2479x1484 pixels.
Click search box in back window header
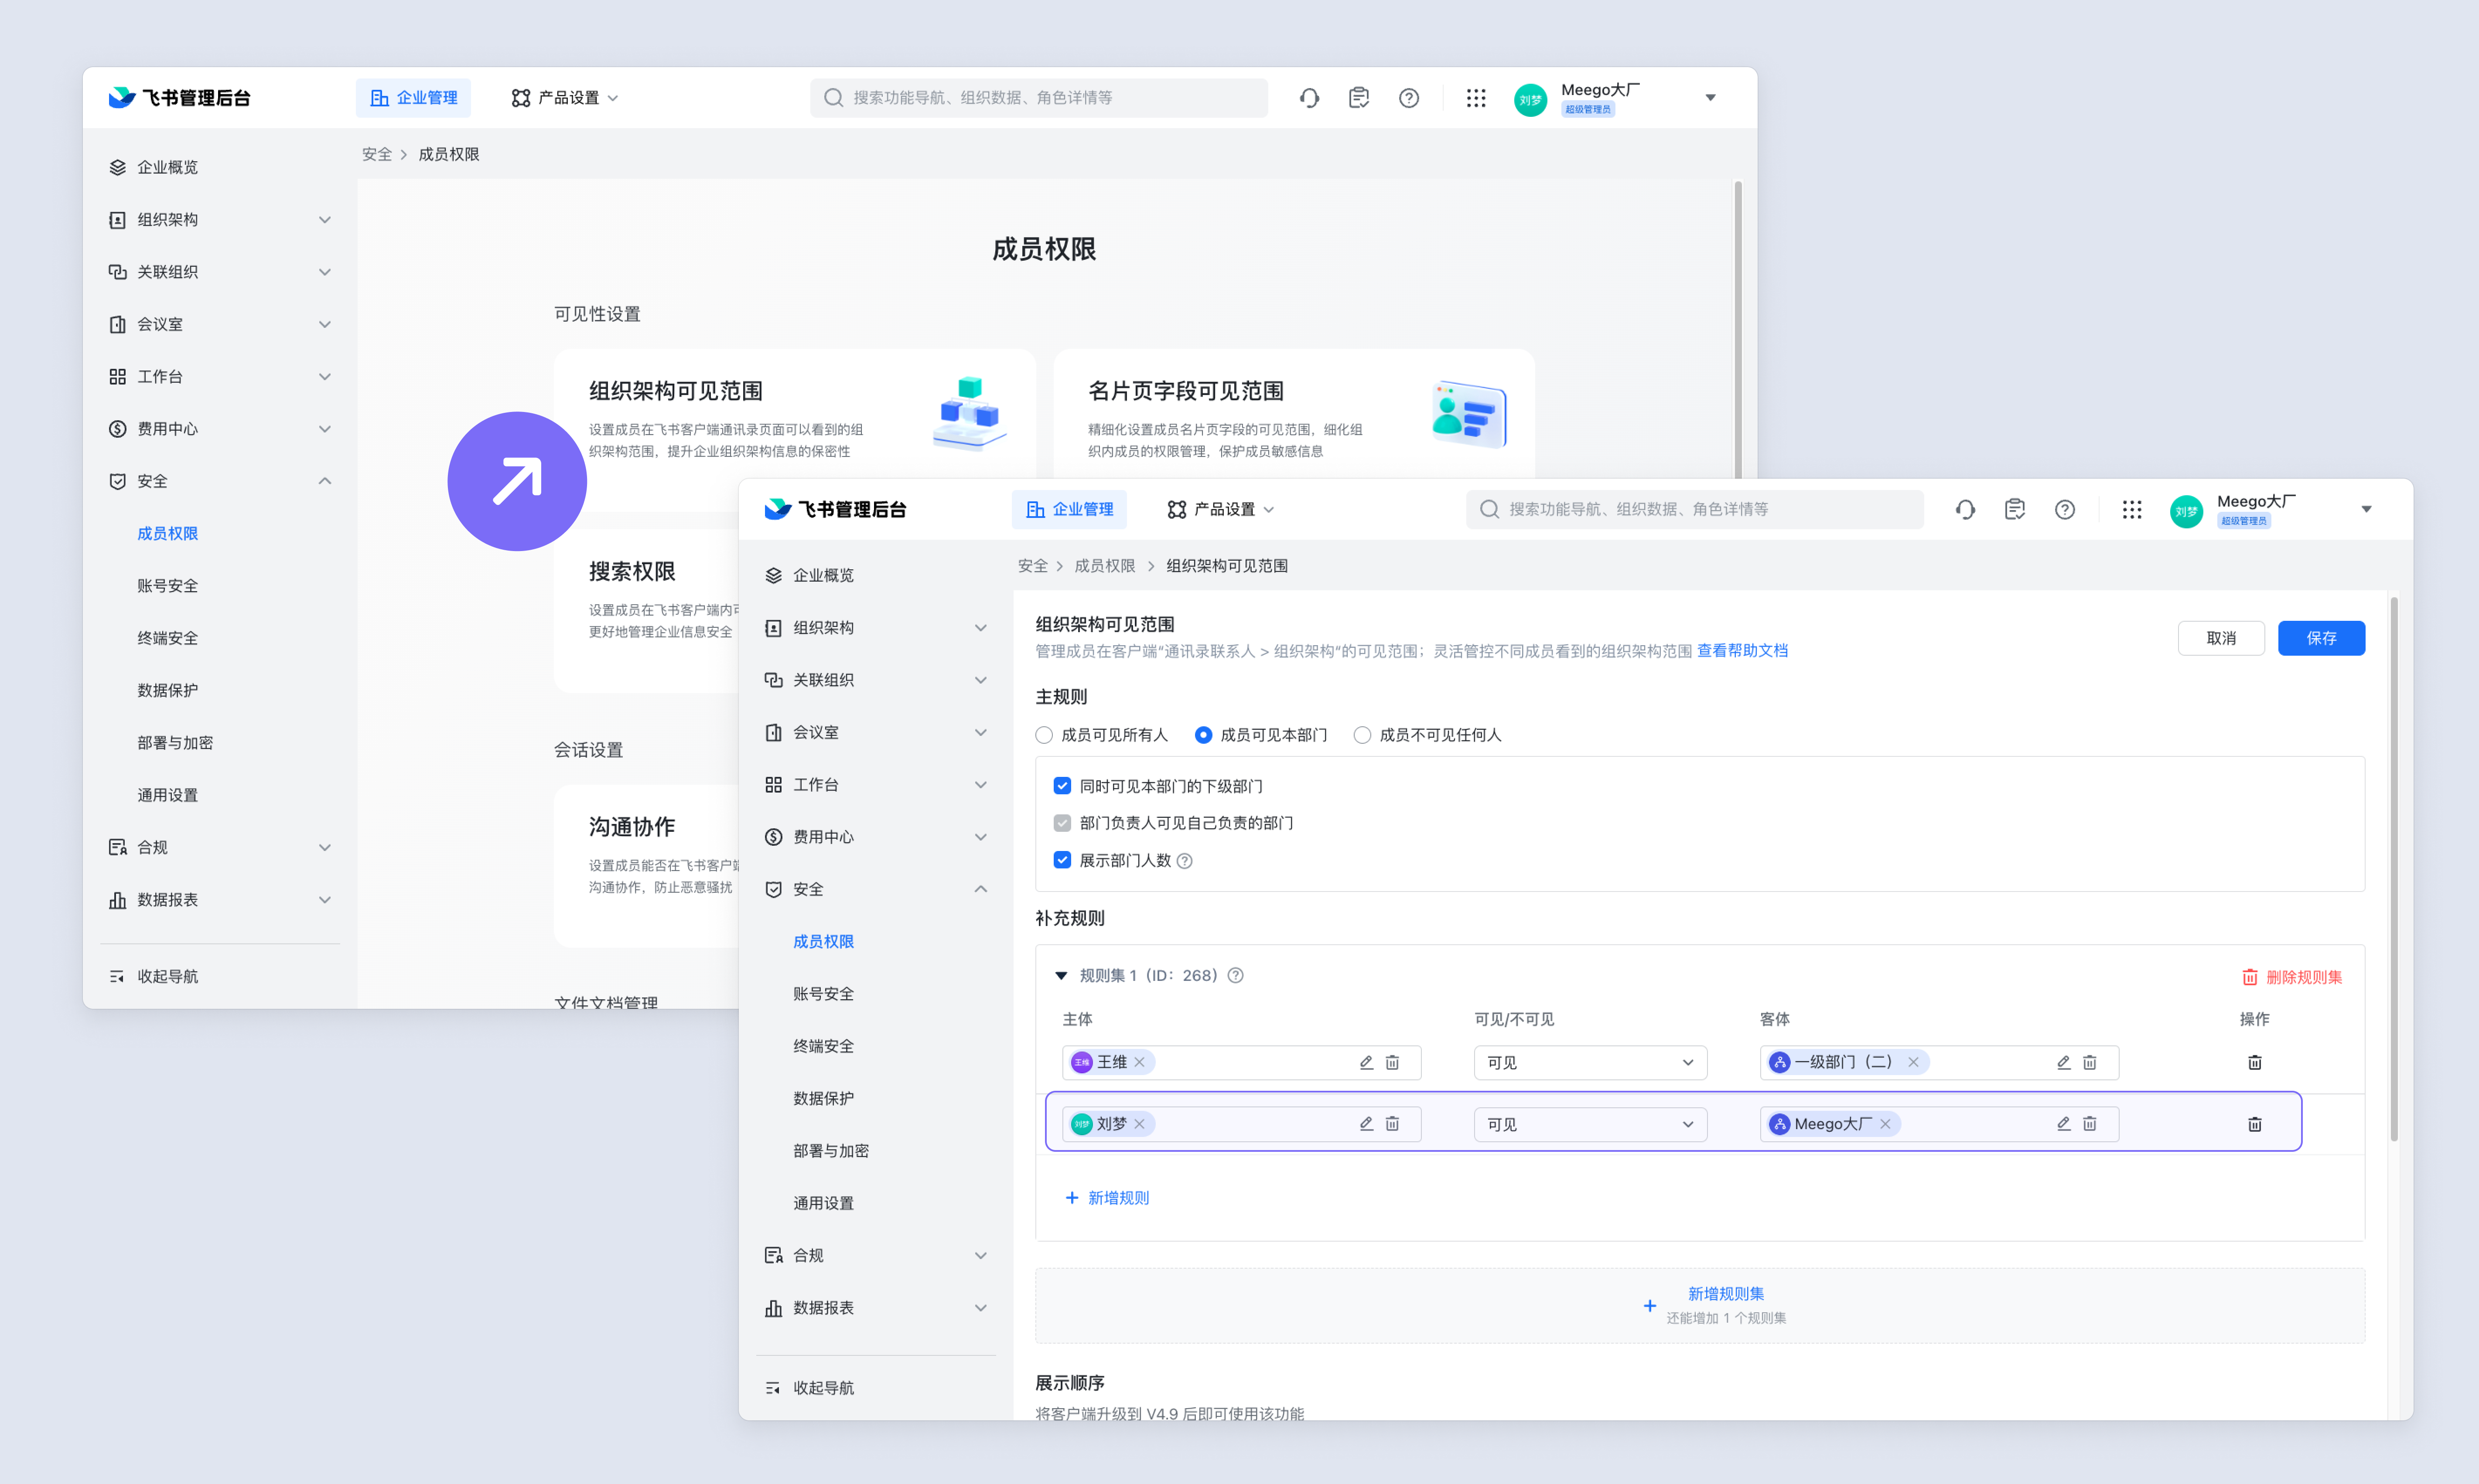(x=1038, y=98)
